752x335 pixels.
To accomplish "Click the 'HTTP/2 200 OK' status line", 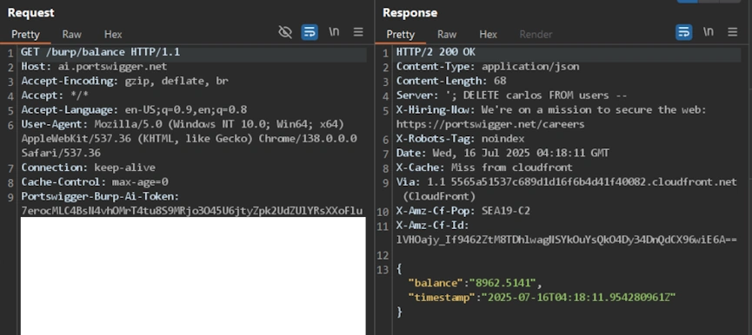I will tap(436, 52).
